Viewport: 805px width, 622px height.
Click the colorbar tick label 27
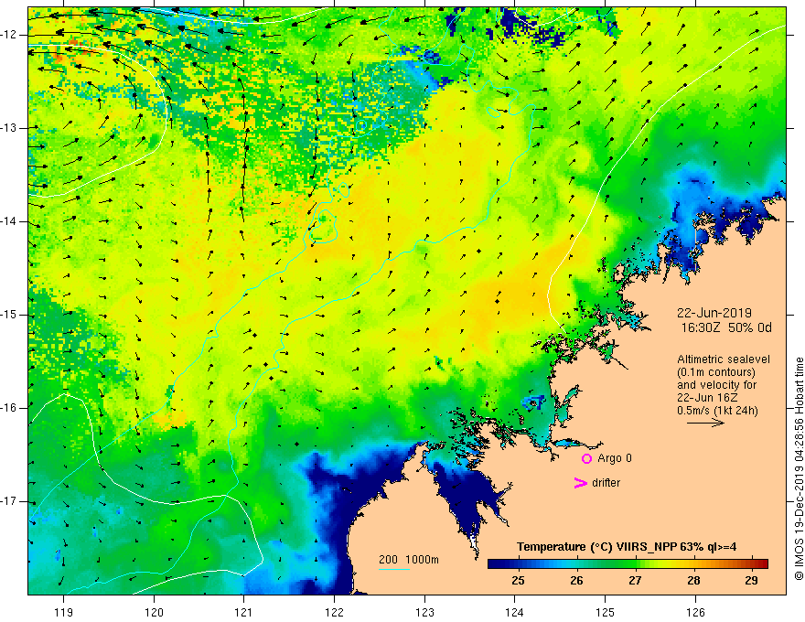635,581
